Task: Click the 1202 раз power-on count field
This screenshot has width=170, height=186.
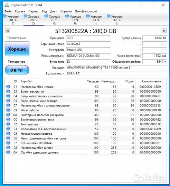Action: tap(155, 56)
